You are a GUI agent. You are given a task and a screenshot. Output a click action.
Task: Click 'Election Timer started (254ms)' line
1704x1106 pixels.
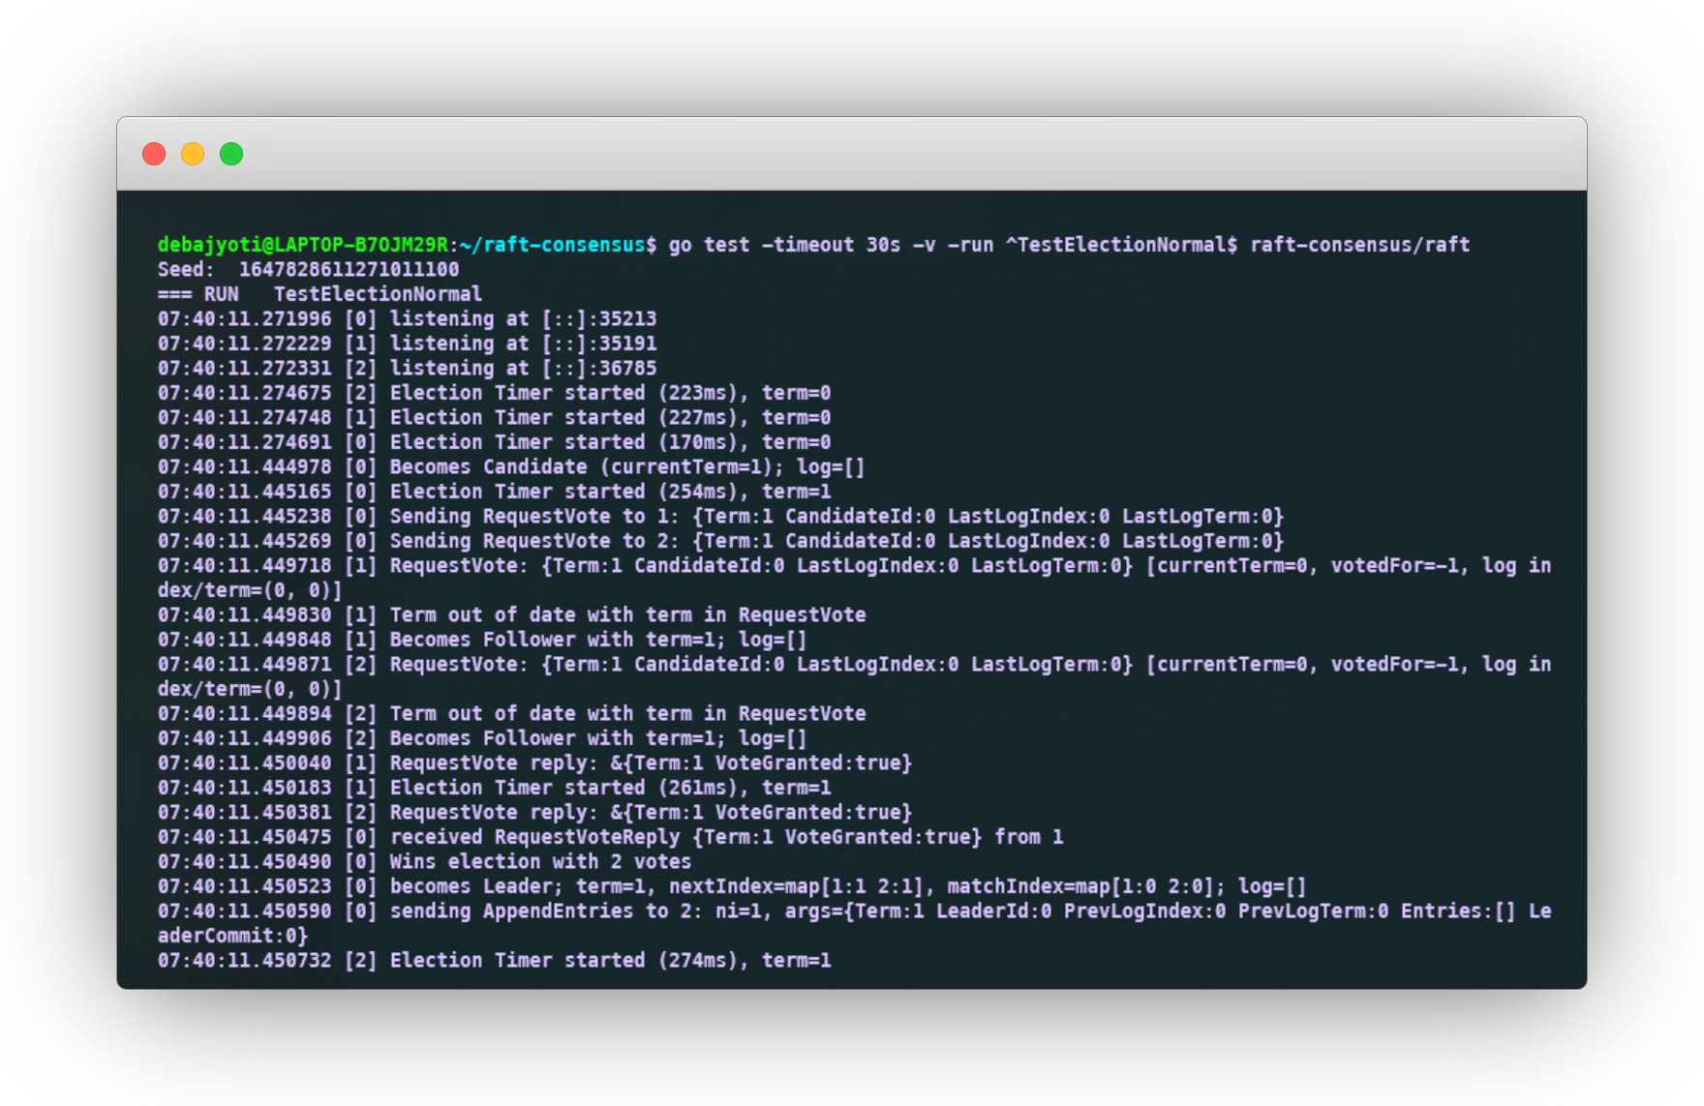pos(495,492)
